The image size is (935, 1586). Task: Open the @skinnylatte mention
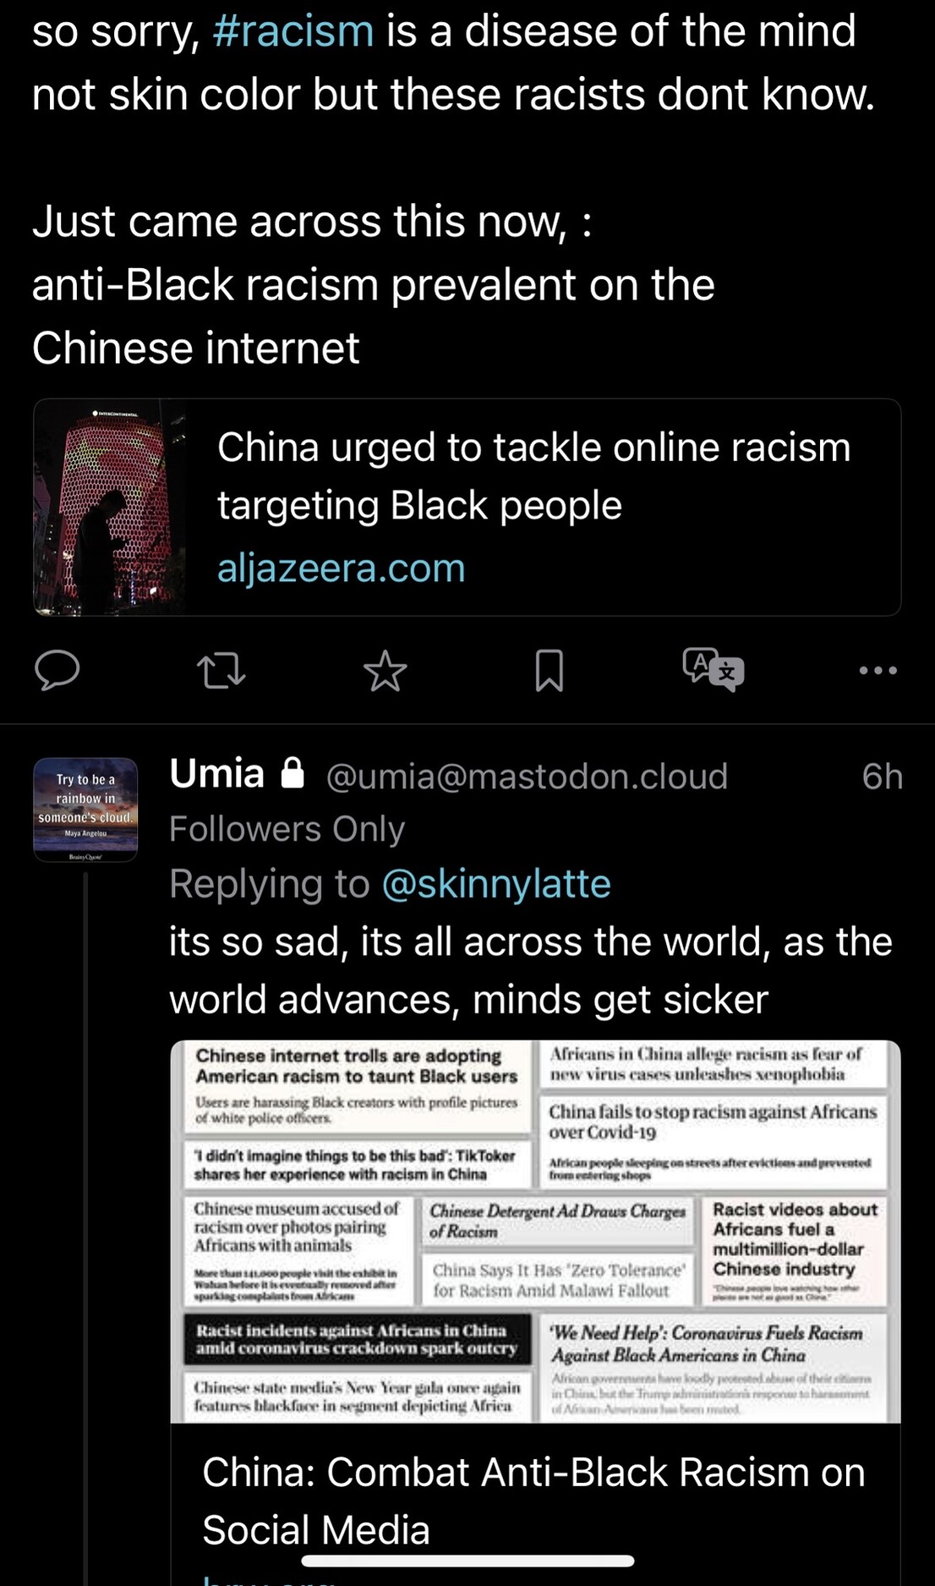pyautogui.click(x=496, y=884)
